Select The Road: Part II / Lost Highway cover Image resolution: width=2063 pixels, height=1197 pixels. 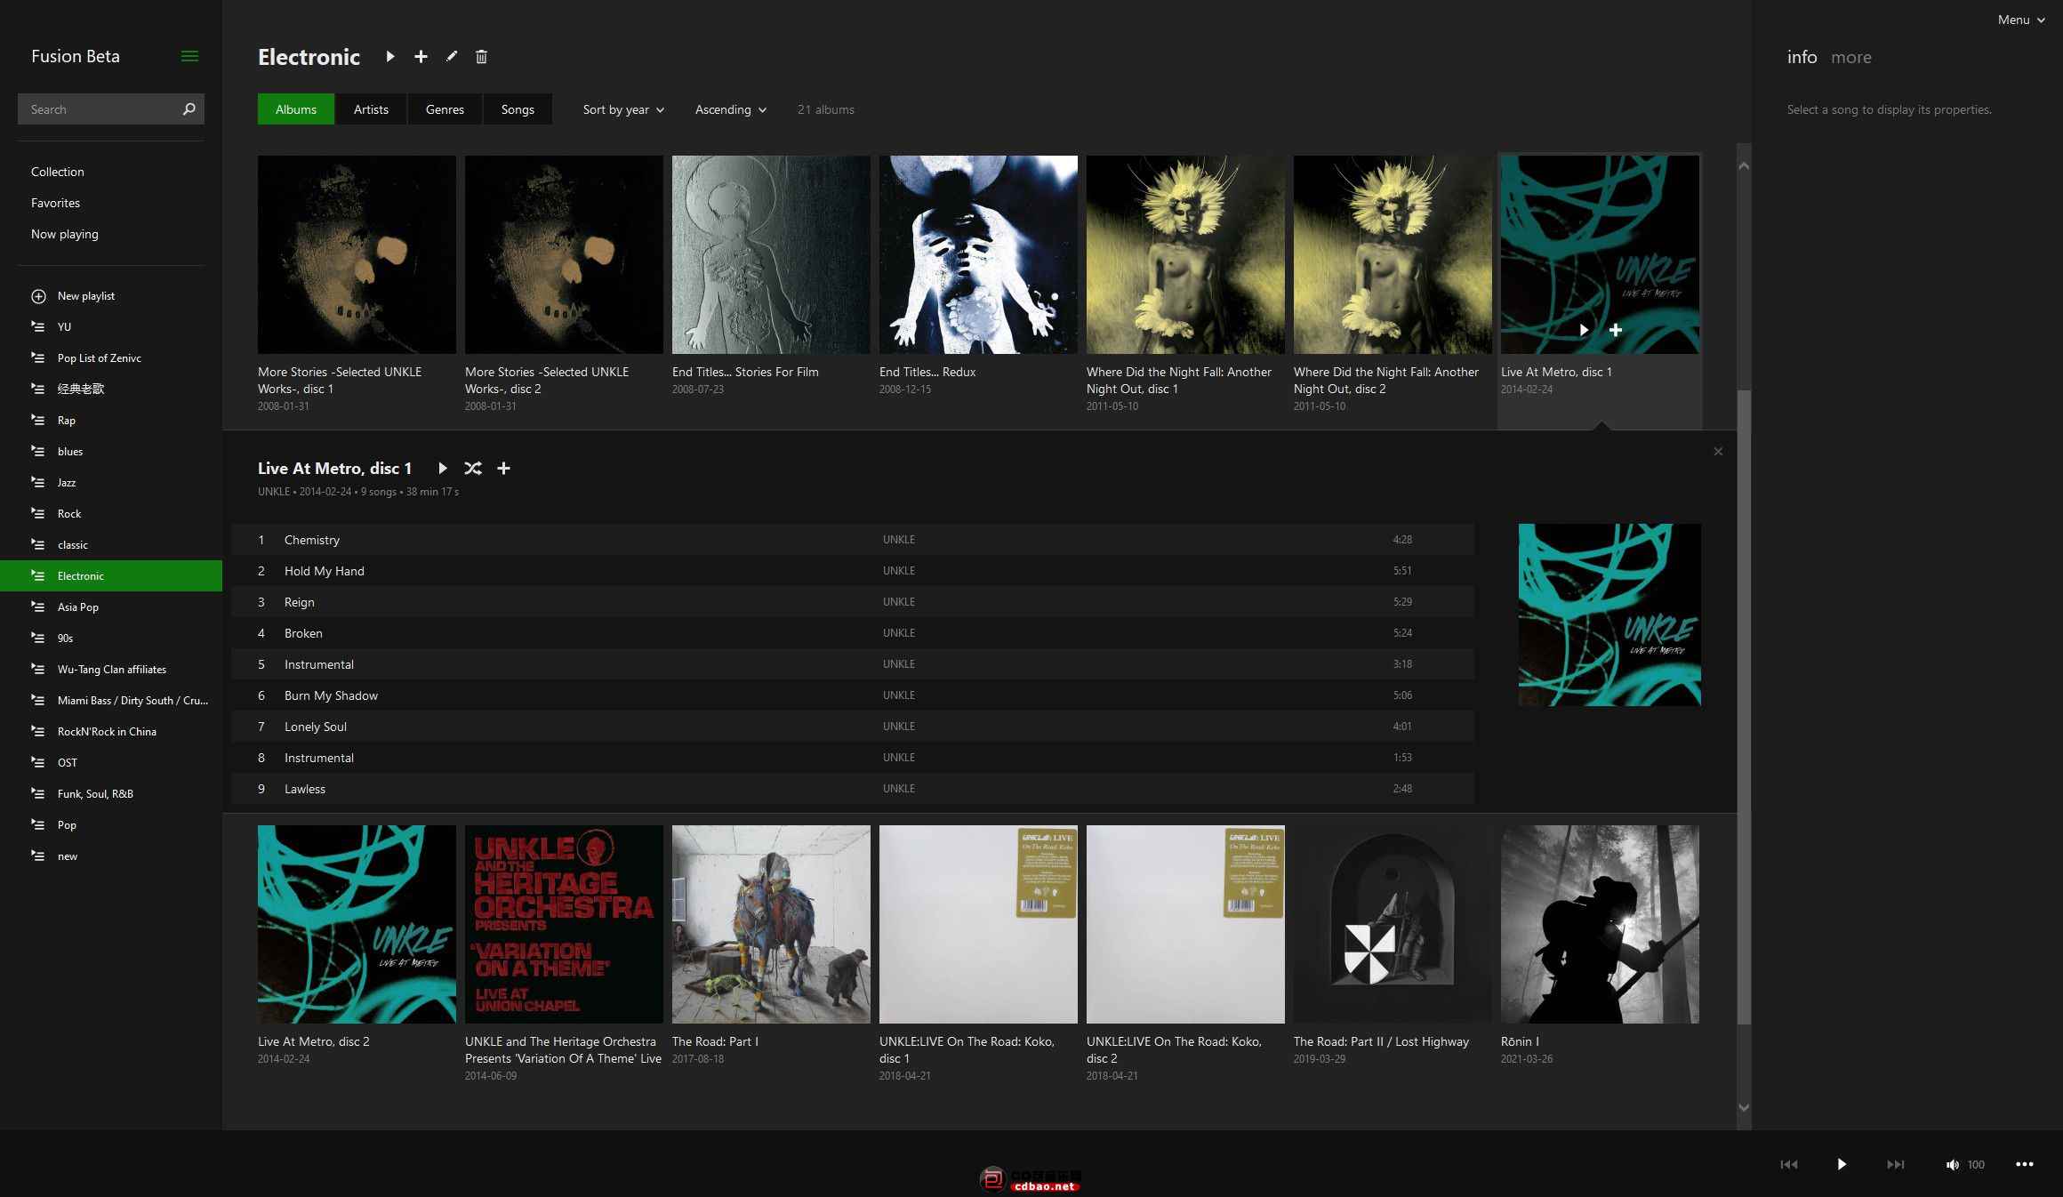(x=1393, y=924)
